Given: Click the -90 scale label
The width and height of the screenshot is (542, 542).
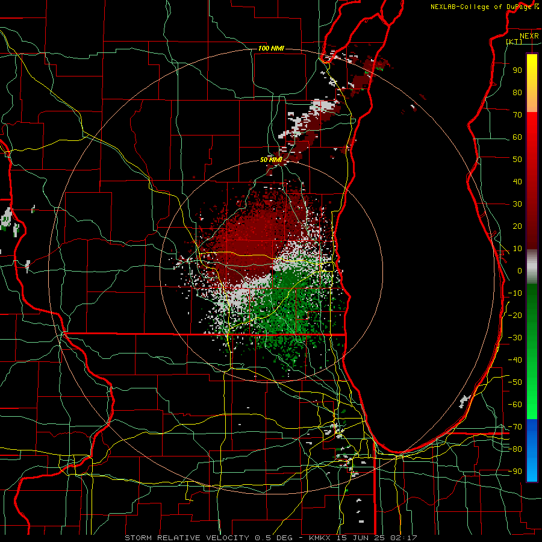Looking at the screenshot, I should [515, 472].
